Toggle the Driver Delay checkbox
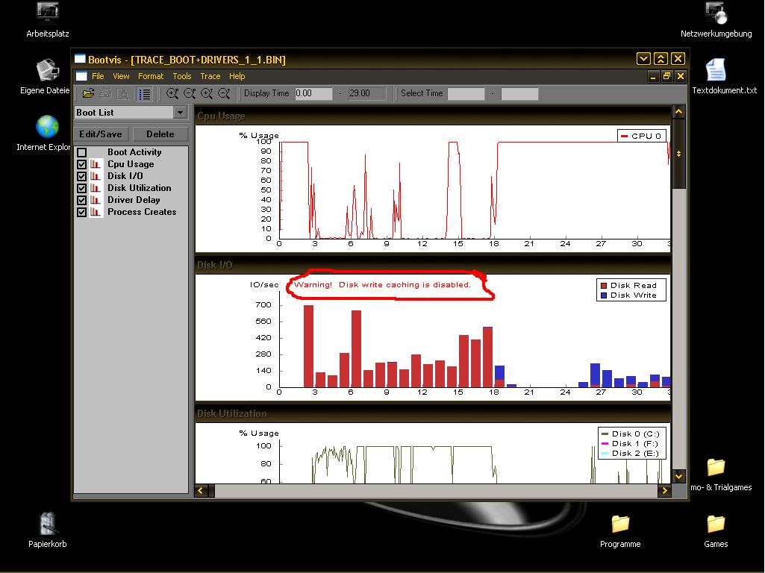The height and width of the screenshot is (573, 765). point(82,201)
